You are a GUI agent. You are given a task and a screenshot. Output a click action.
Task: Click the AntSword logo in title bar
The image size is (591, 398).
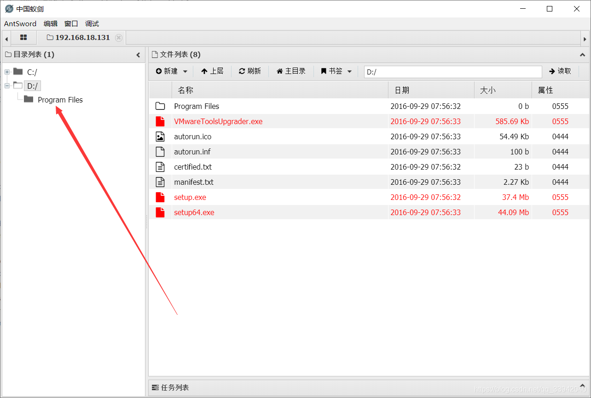click(9, 9)
